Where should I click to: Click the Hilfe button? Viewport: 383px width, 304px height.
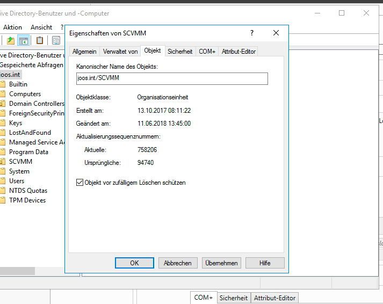(x=265, y=263)
